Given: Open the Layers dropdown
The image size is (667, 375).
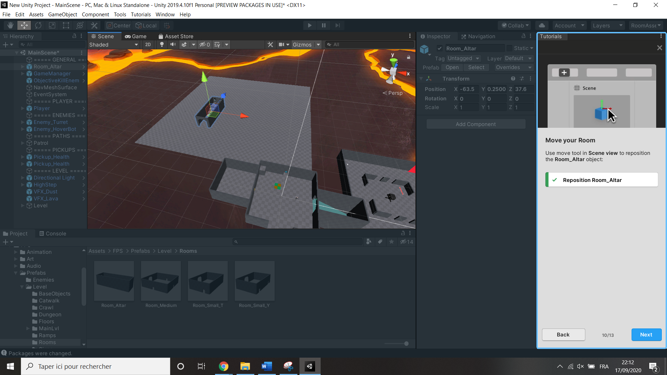Looking at the screenshot, I should pos(608,25).
